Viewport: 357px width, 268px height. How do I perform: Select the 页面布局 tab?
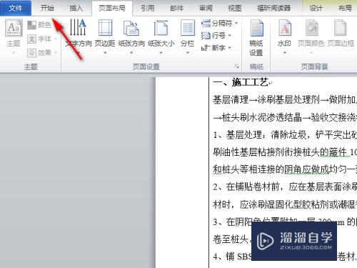112,8
